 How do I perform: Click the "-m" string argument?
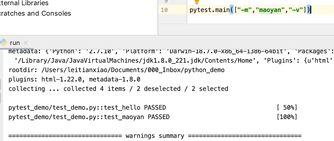pos(245,10)
